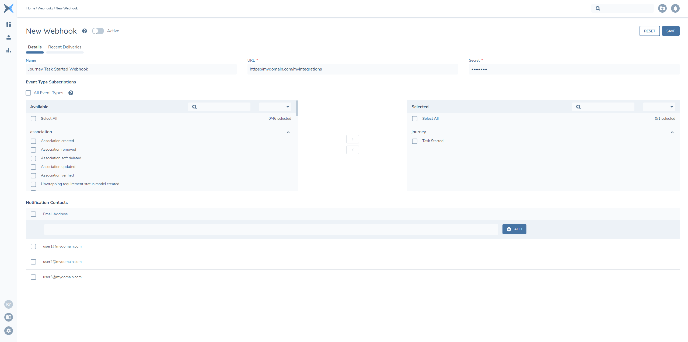This screenshot has width=688, height=342.
Task: Click the create-new folder icon in top bar
Action: tap(662, 8)
